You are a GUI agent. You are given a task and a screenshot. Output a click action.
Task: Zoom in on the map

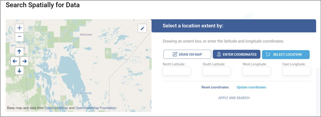click(20, 28)
